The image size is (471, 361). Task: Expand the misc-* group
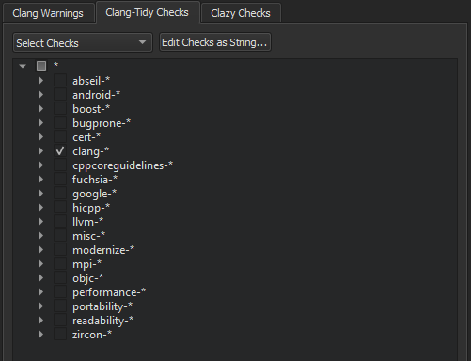(41, 236)
